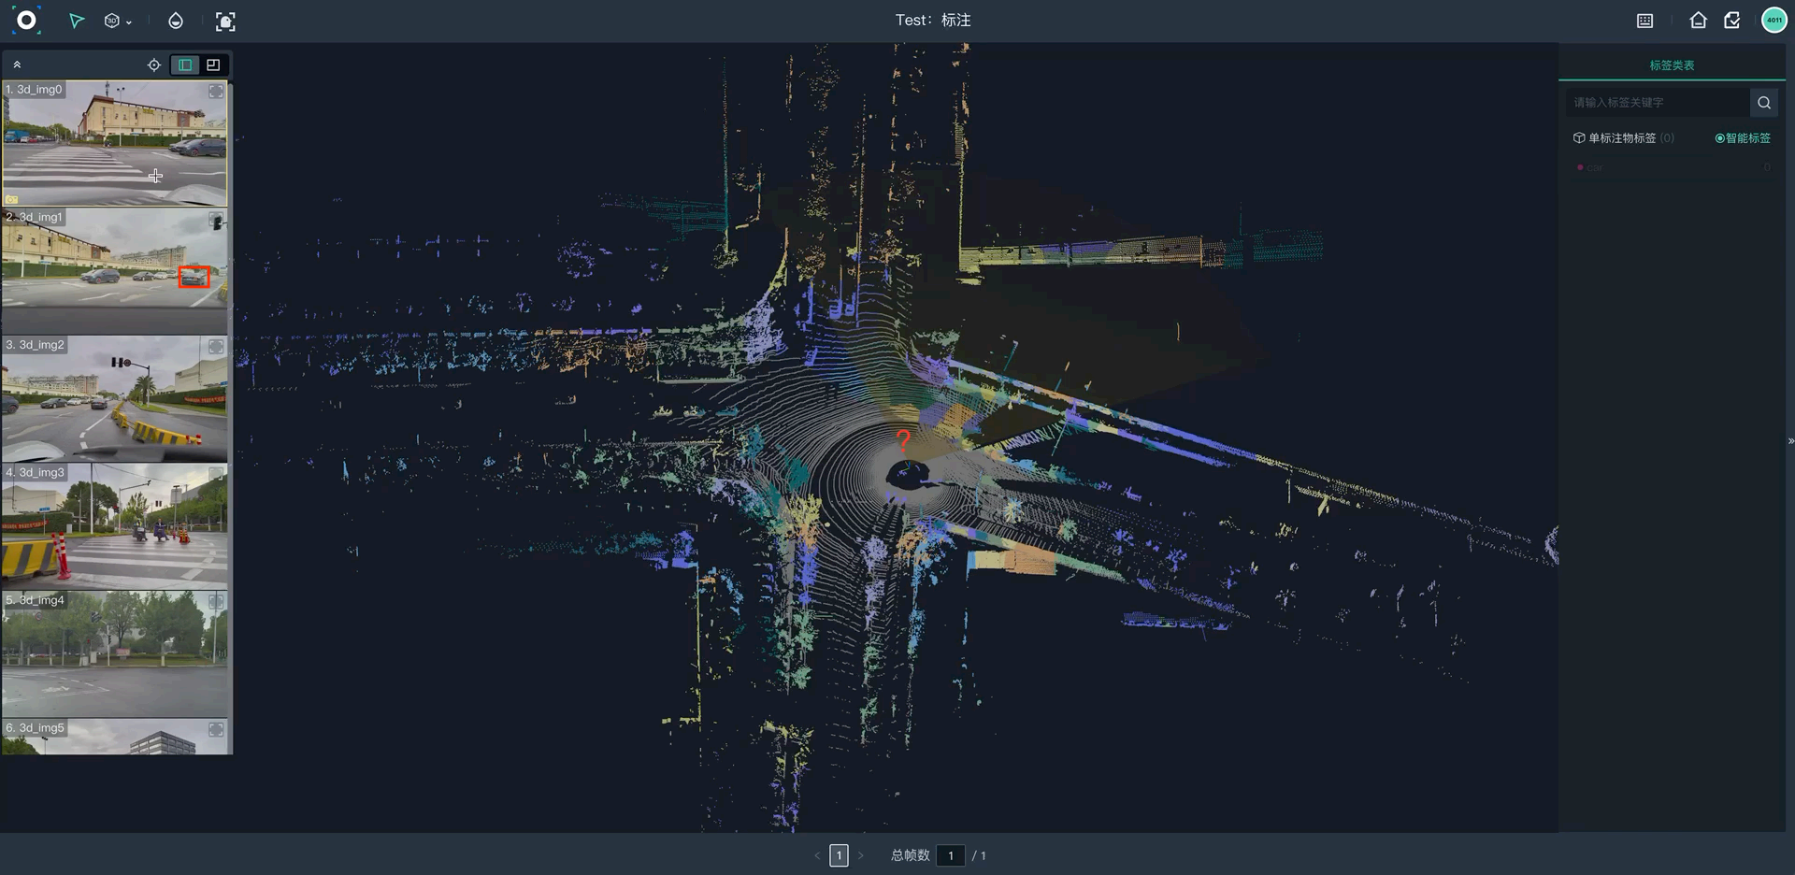Viewport: 1795px width, 875px height.
Task: Collapse the image panel with double chevron
Action: pyautogui.click(x=17, y=65)
